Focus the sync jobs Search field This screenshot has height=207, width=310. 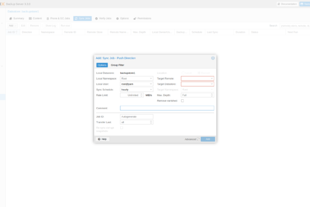tap(295, 25)
